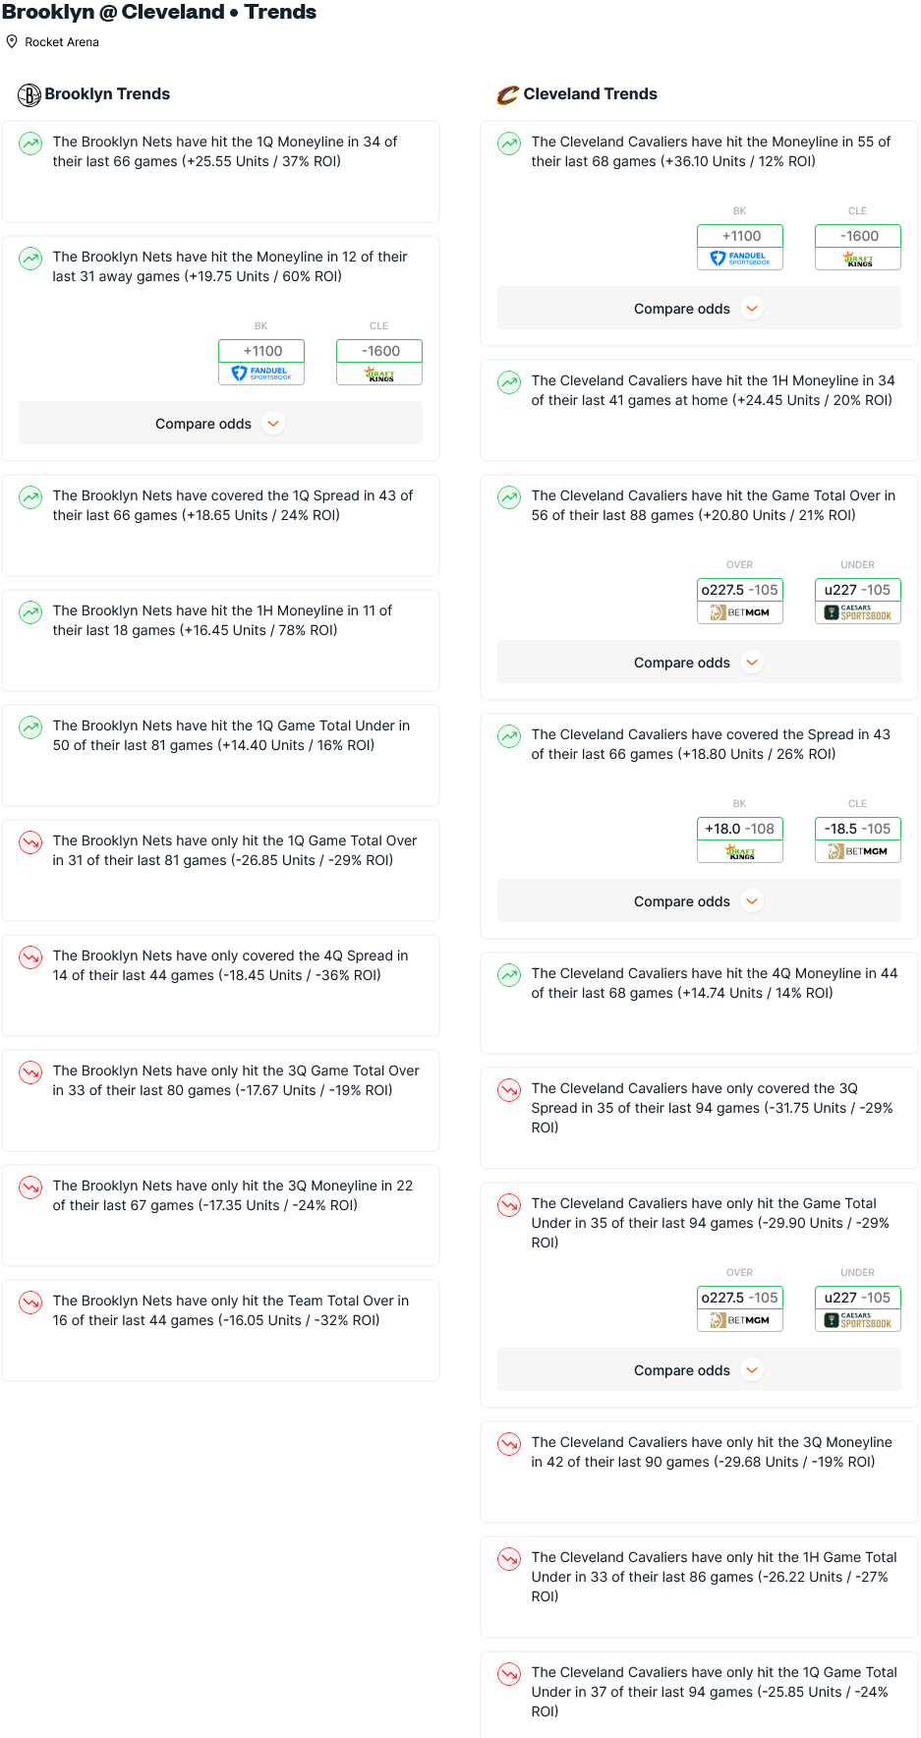Open Nets 1Q Game Total Under trend card
Image resolution: width=921 pixels, height=1738 pixels.
click(220, 755)
